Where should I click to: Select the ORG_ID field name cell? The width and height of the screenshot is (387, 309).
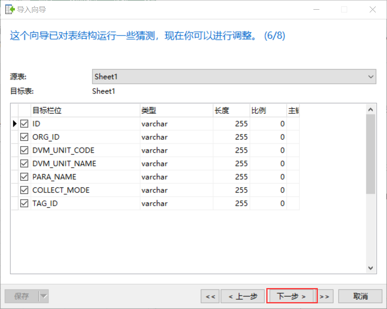(85, 137)
